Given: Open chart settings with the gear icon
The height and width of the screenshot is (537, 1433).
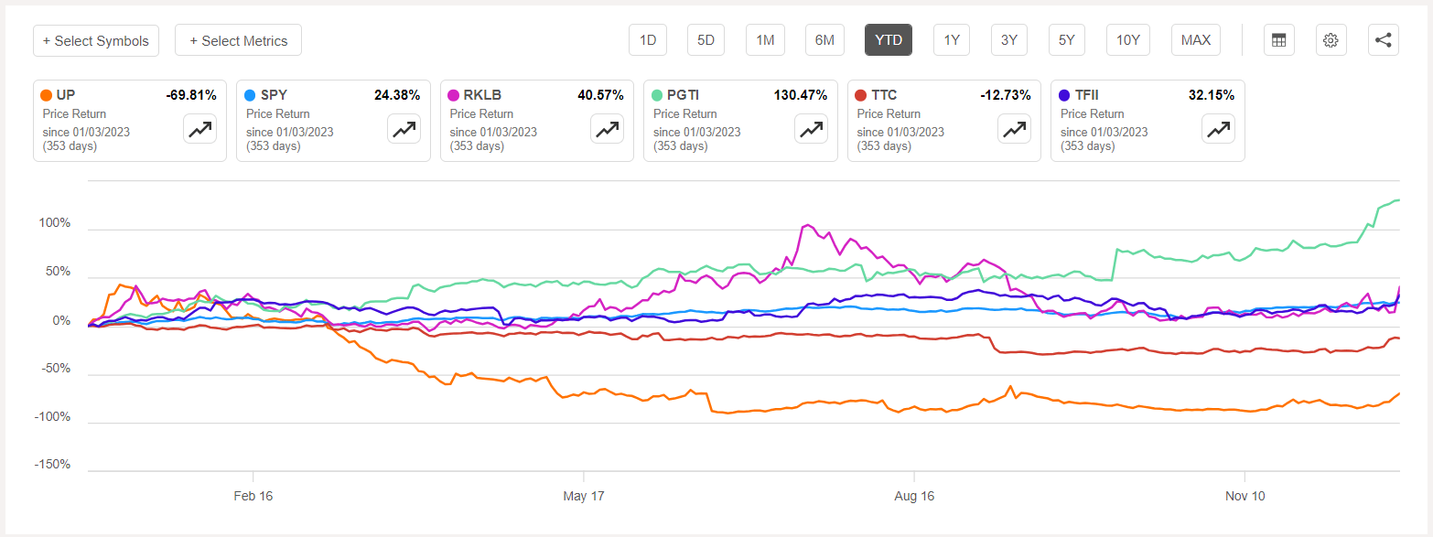Looking at the screenshot, I should tap(1331, 39).
